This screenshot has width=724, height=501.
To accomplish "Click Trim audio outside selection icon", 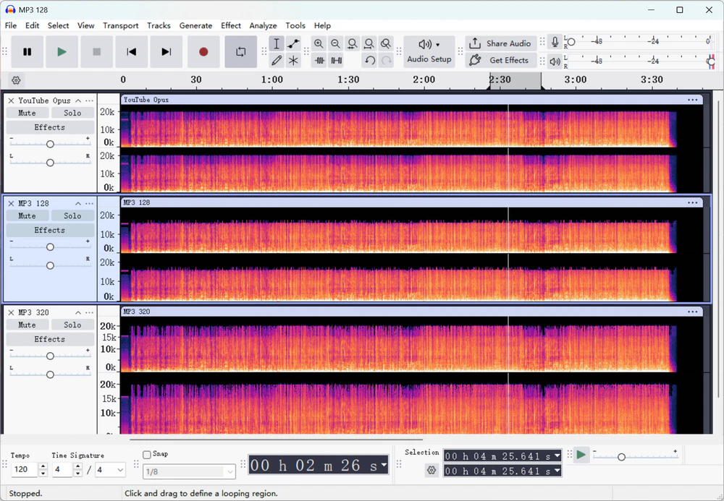I will point(319,61).
